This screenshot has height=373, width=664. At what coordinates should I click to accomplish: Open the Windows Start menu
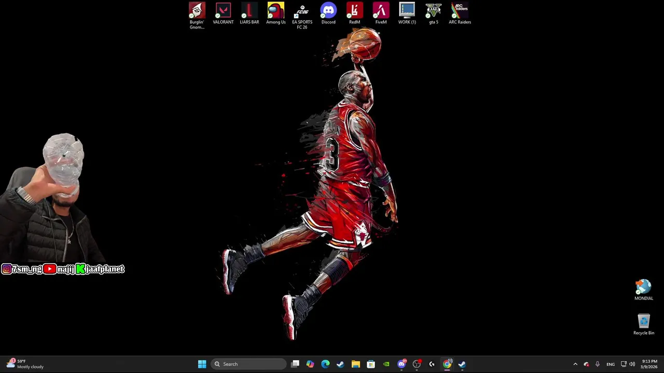point(202,364)
